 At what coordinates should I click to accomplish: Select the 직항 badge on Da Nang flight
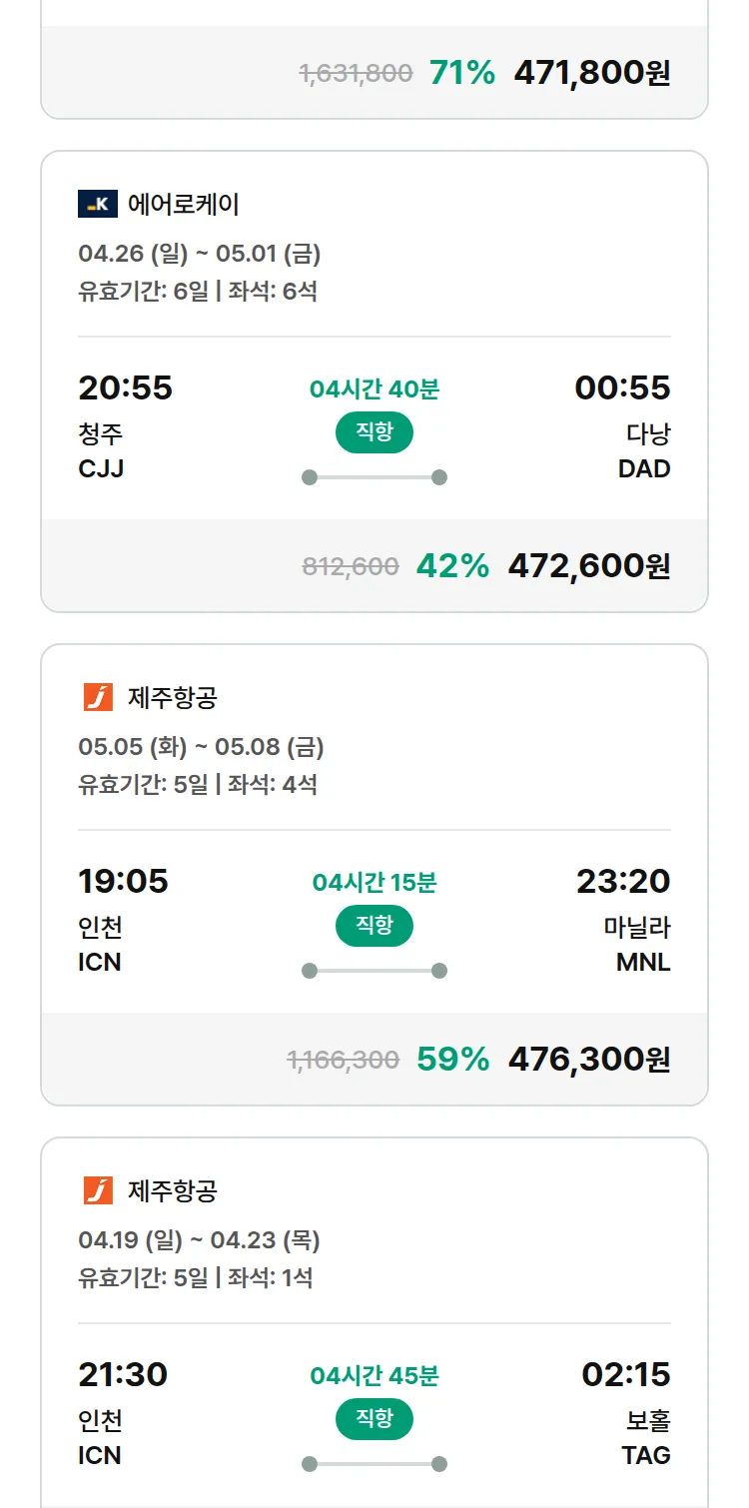pos(374,432)
